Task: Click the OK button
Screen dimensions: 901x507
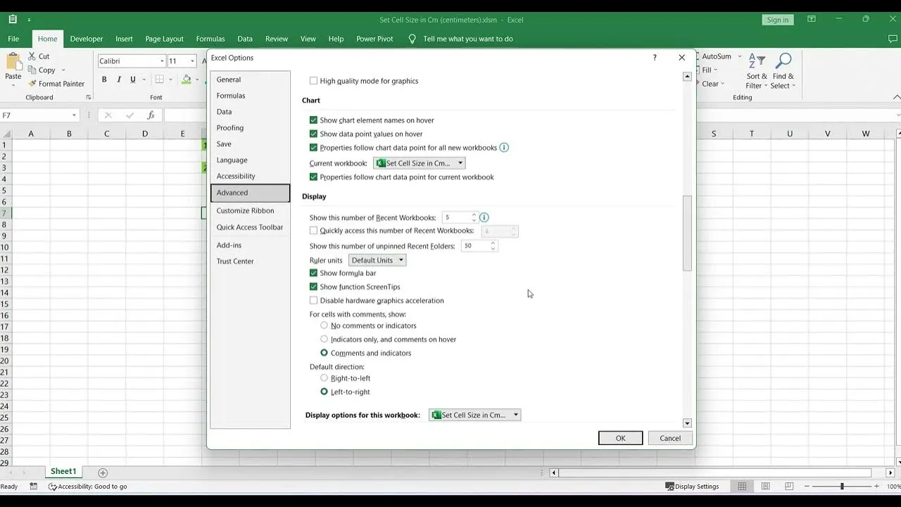Action: [x=620, y=437]
